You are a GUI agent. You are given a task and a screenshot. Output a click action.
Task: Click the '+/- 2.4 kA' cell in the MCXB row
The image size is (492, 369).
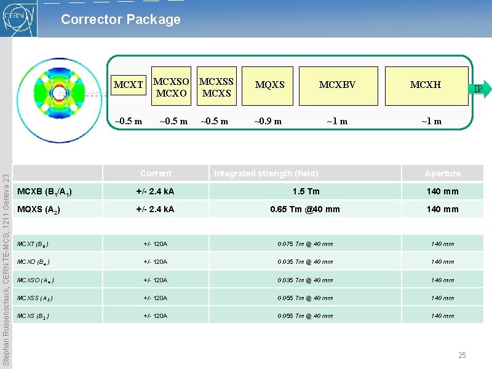click(156, 191)
